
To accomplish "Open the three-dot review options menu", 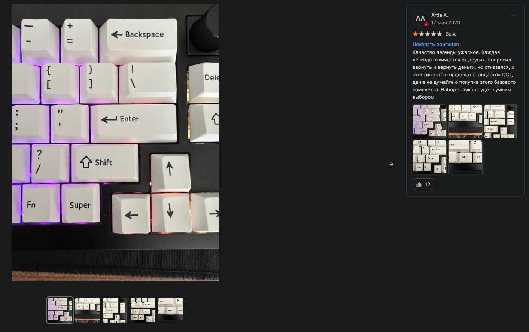I will pos(513,15).
